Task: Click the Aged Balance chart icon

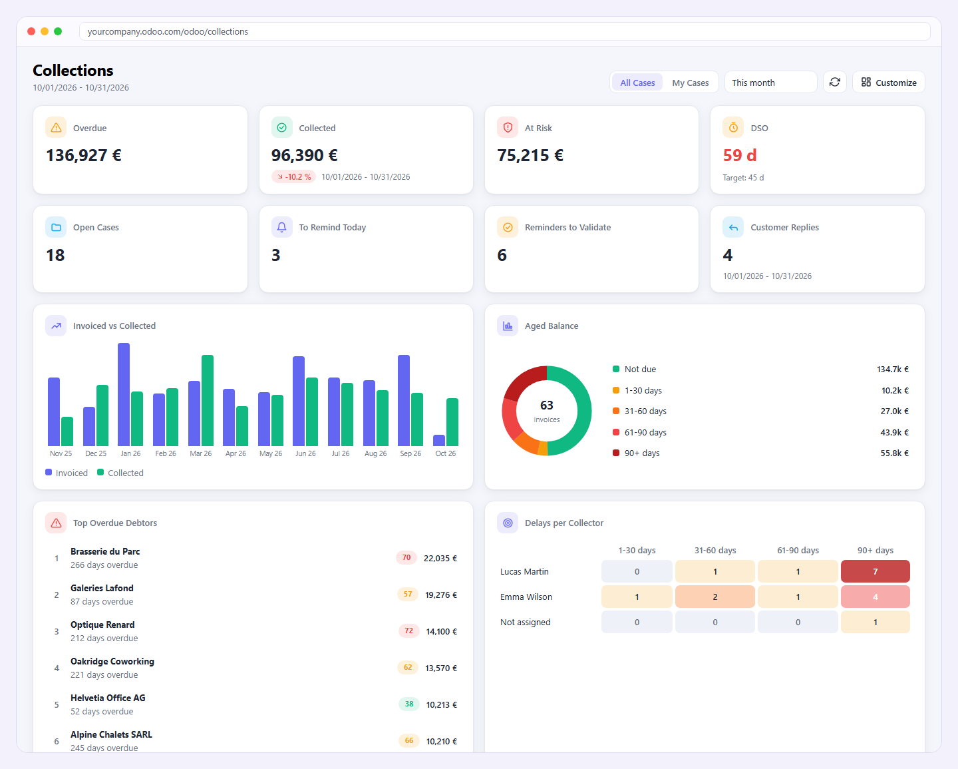Action: (x=508, y=326)
